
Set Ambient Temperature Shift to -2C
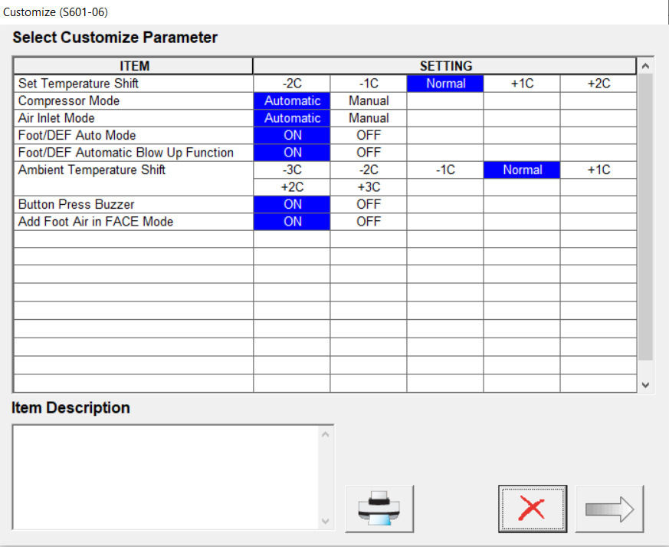point(369,170)
